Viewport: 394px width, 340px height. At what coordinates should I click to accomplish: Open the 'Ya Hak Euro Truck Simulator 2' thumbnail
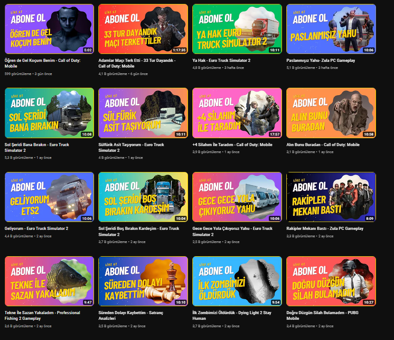[x=237, y=29]
